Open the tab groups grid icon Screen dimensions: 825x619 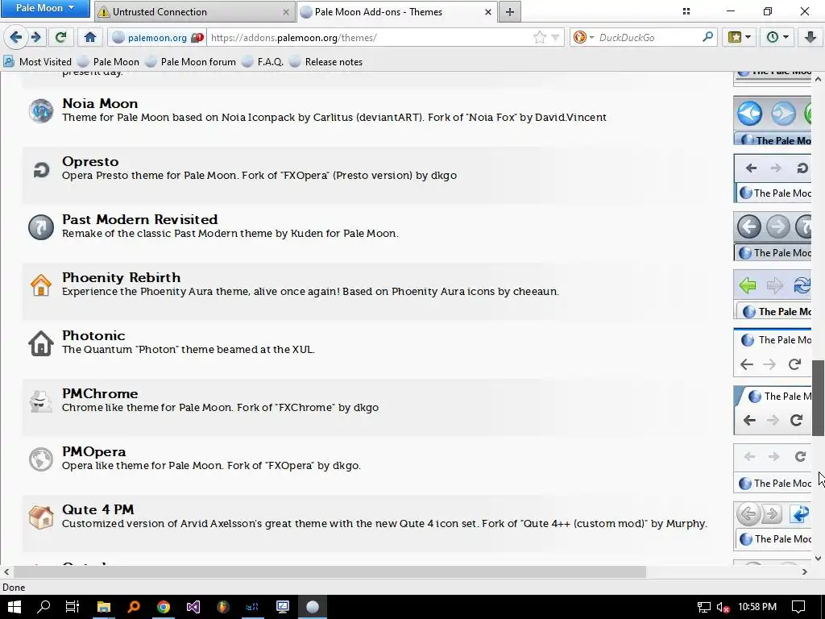(686, 11)
